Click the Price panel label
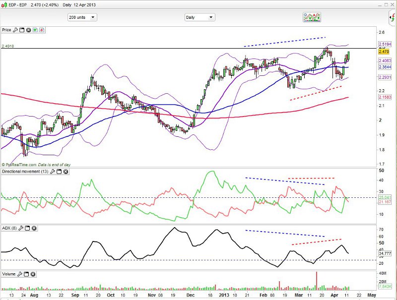 tap(6, 30)
